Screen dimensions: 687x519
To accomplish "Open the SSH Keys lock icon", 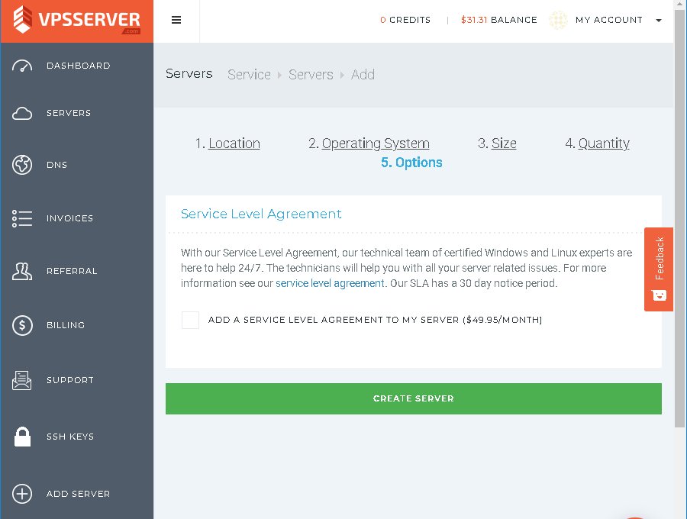I will (22, 437).
